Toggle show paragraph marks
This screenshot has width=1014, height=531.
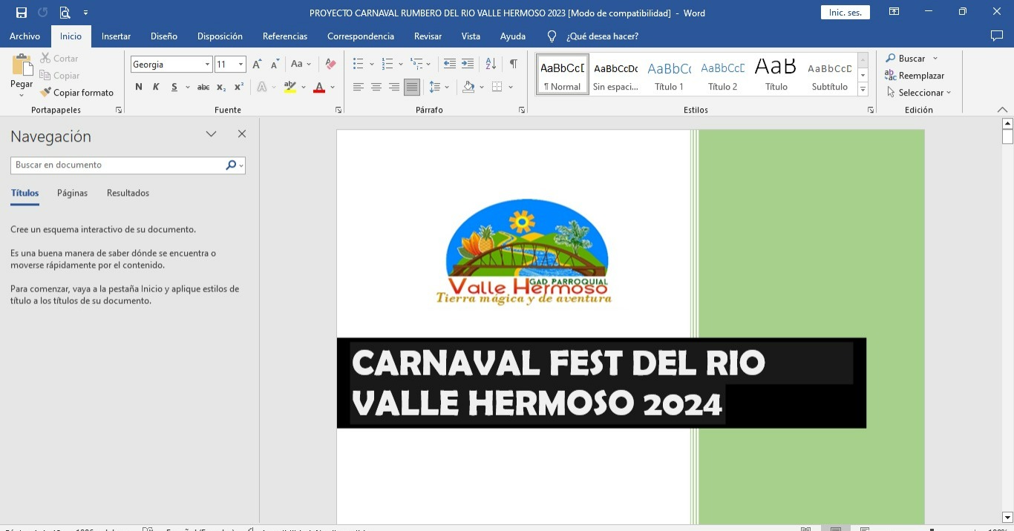pos(513,65)
